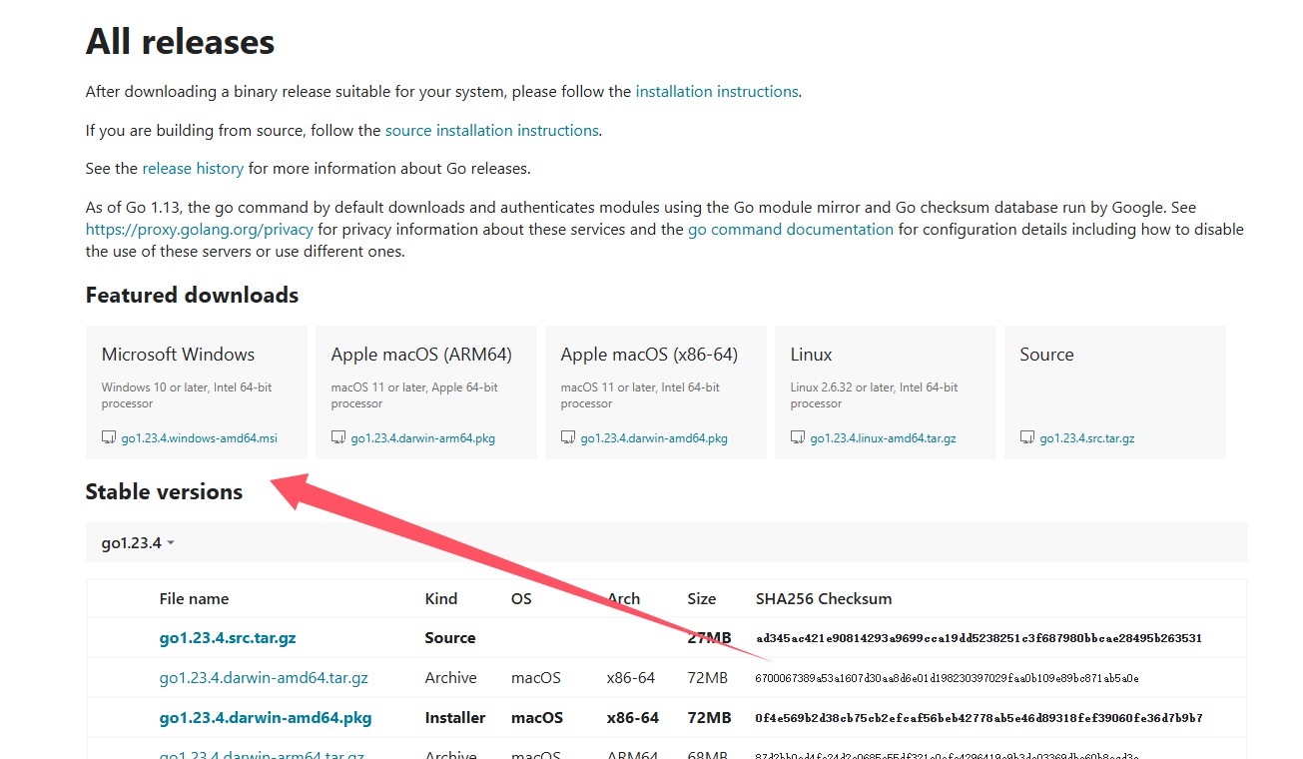Open source installation instructions link

[x=491, y=131]
